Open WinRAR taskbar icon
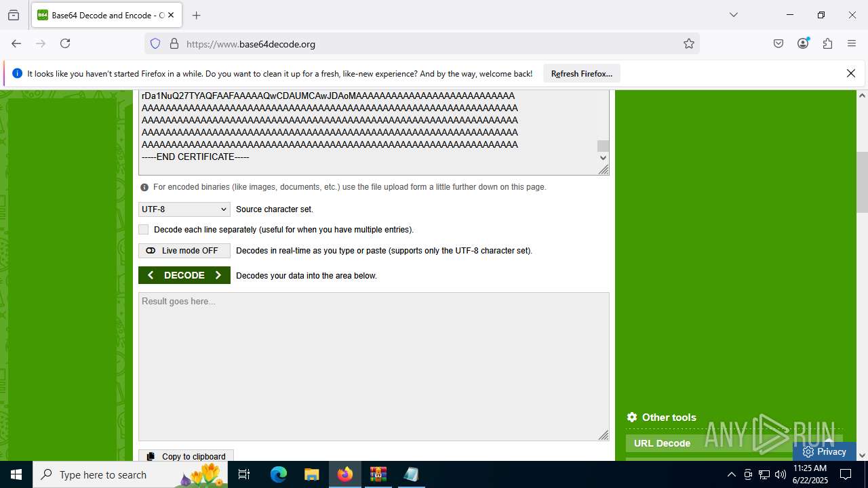Screen dimensions: 868x488 point(378,474)
